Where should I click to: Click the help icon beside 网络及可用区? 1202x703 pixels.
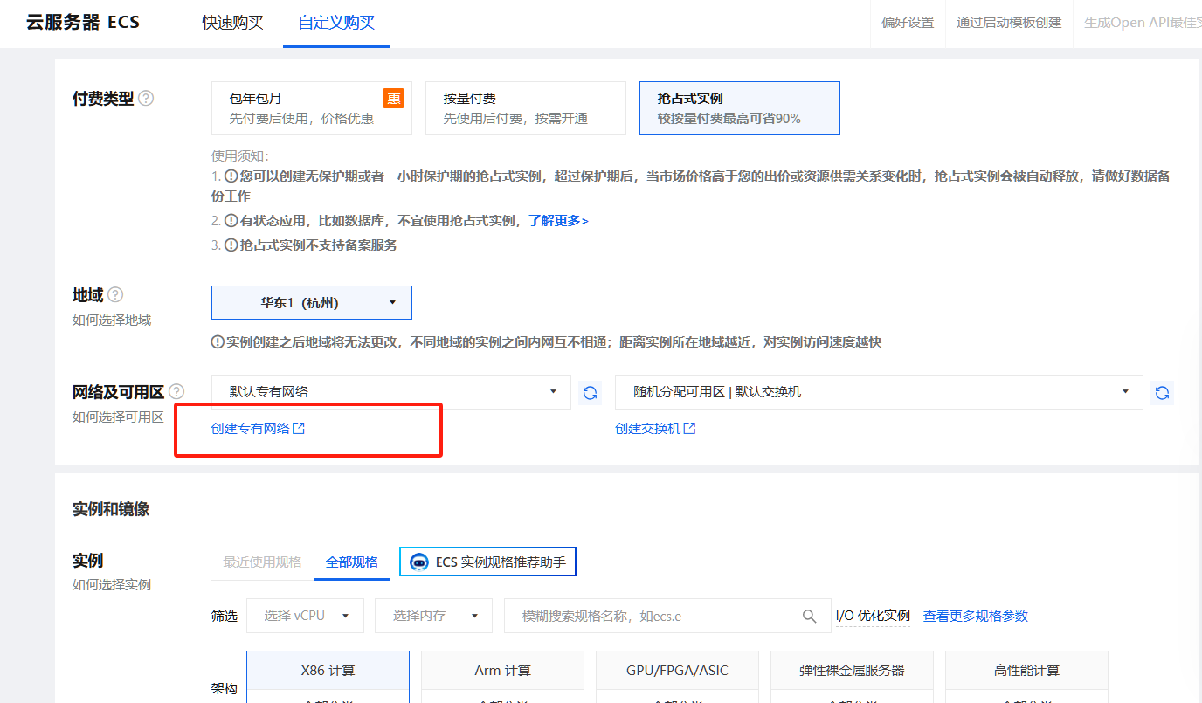coord(176,391)
